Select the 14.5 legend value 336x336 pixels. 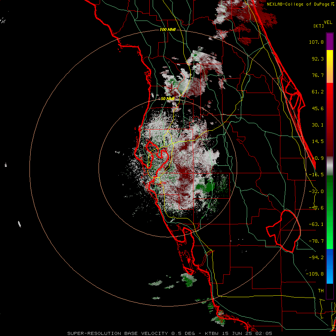318,141
